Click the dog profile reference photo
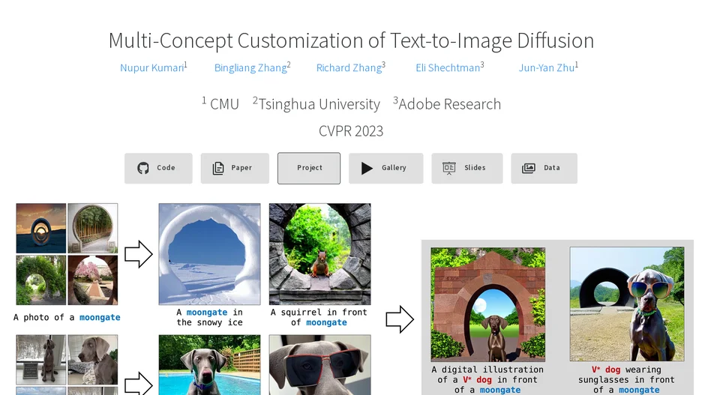Screen dimensions: 702x395 coord(93,360)
